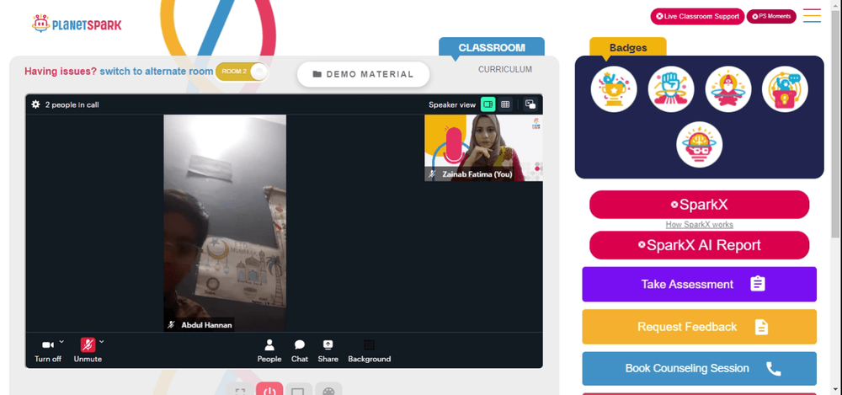Click 2 people in call text
Screen dimensions: 842x395
pos(72,104)
